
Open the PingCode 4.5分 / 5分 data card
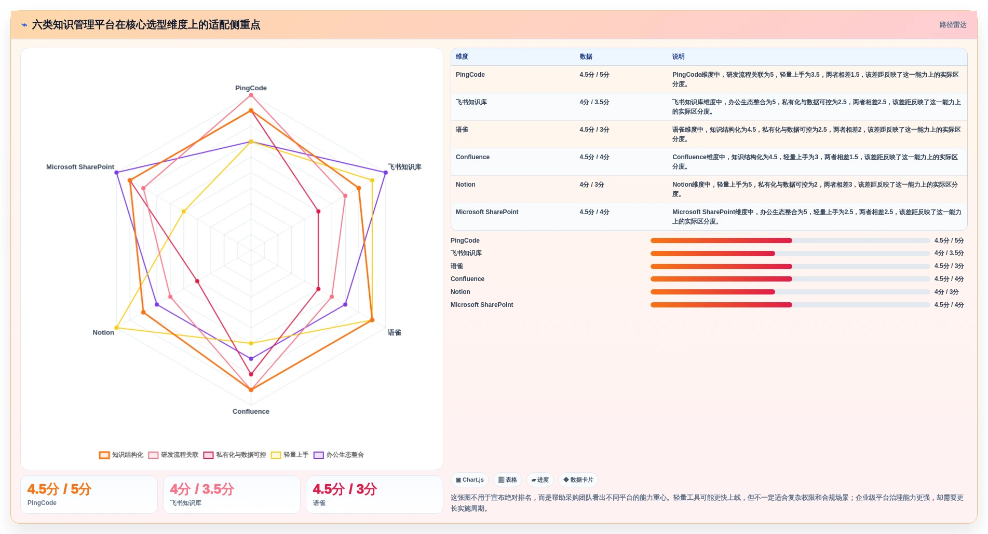(89, 495)
